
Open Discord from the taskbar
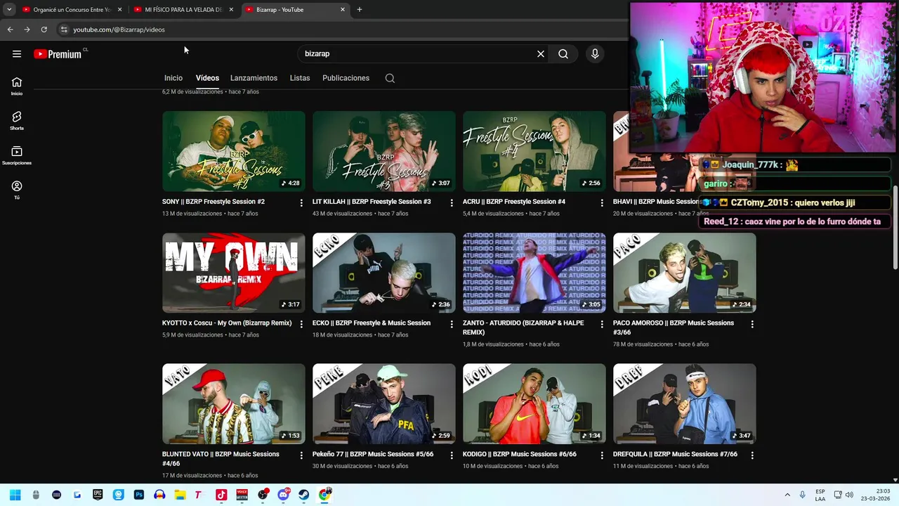pyautogui.click(x=283, y=495)
